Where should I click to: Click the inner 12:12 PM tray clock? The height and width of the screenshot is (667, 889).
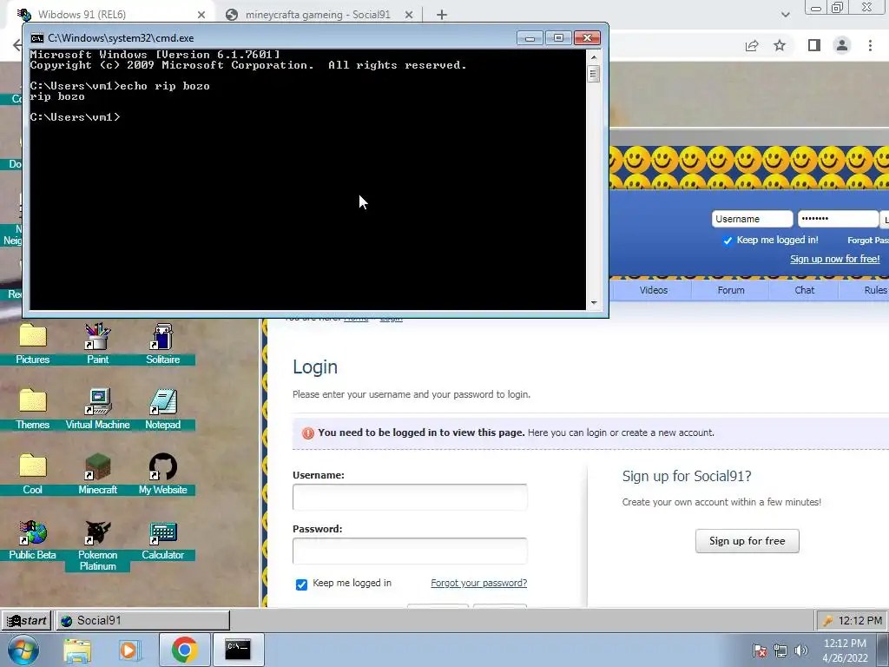860,620
